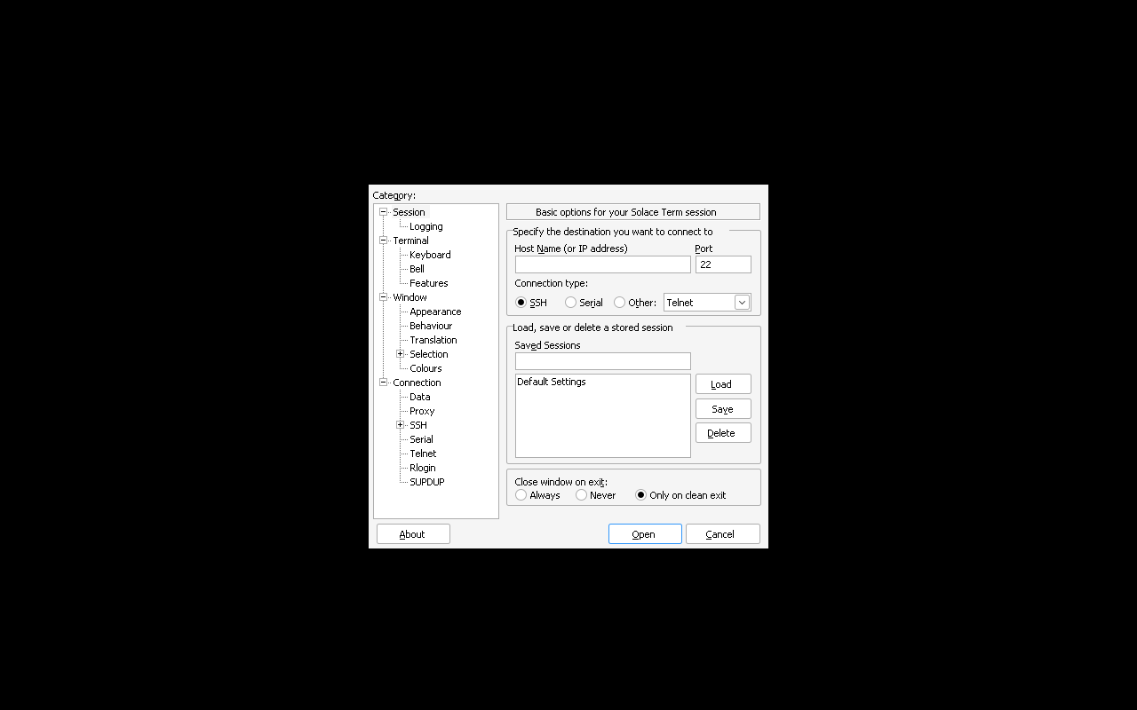This screenshot has width=1137, height=710.
Task: Cancel the configuration dialog
Action: [723, 534]
